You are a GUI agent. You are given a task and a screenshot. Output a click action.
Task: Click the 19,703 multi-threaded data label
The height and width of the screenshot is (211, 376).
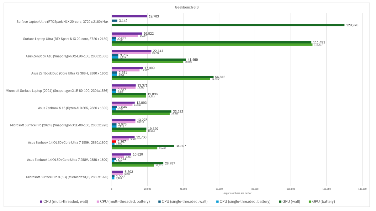[154, 16]
